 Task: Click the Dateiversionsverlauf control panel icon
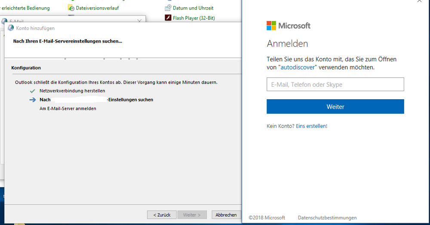pyautogui.click(x=71, y=8)
